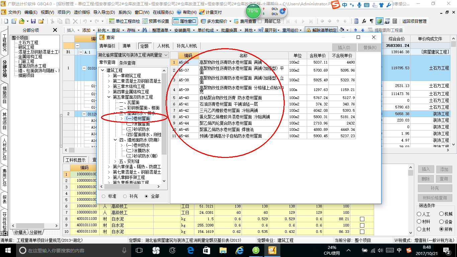The width and height of the screenshot is (457, 257).
Task: Click 返回项目管理 button
Action: tap(414, 21)
